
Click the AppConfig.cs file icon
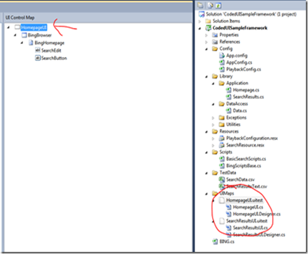[x=222, y=62]
